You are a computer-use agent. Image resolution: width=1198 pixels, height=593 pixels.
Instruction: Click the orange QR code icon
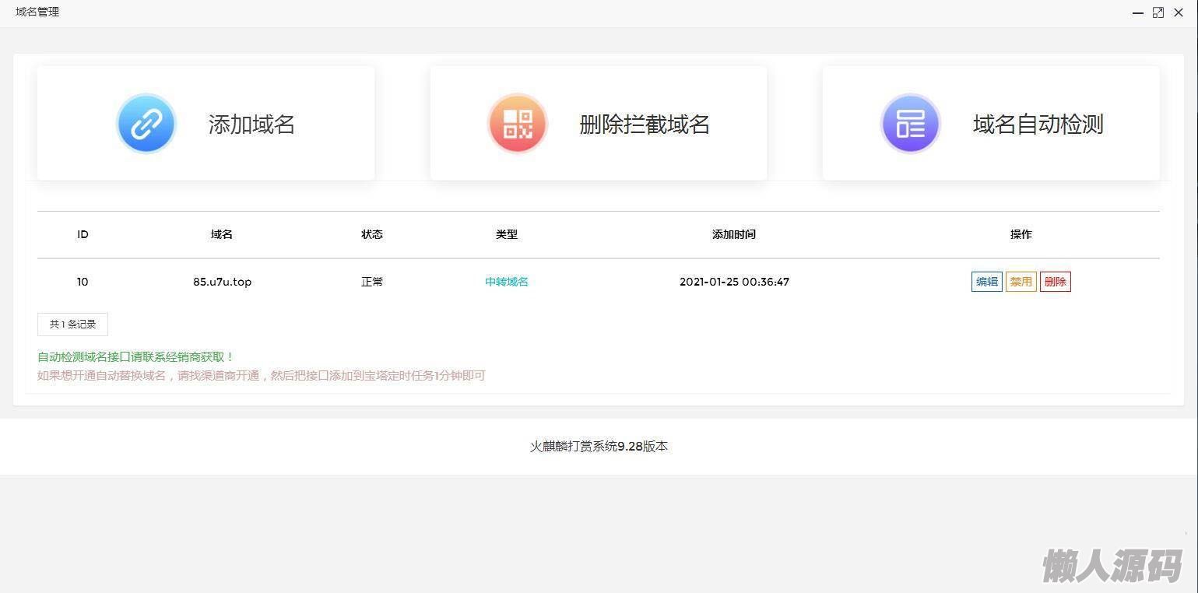click(x=518, y=124)
